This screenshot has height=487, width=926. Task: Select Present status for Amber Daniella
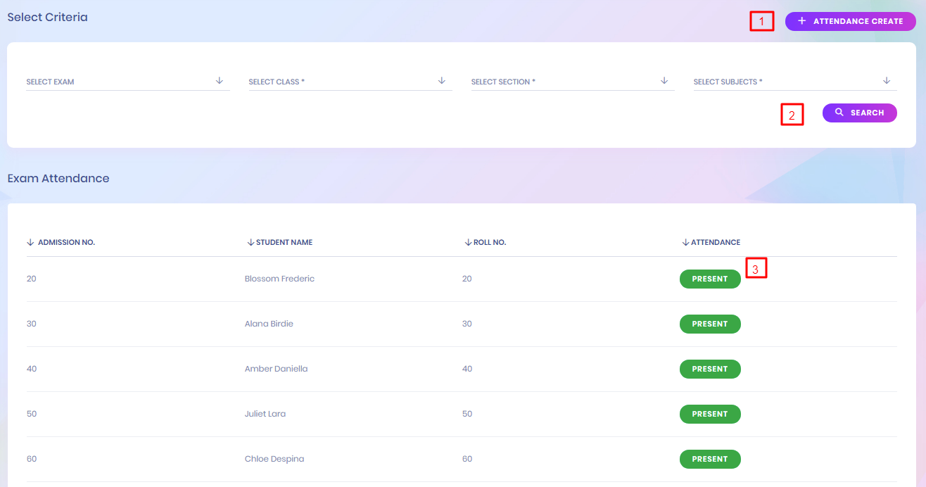point(709,369)
